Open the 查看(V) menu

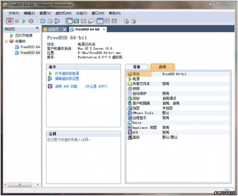coord(45,13)
